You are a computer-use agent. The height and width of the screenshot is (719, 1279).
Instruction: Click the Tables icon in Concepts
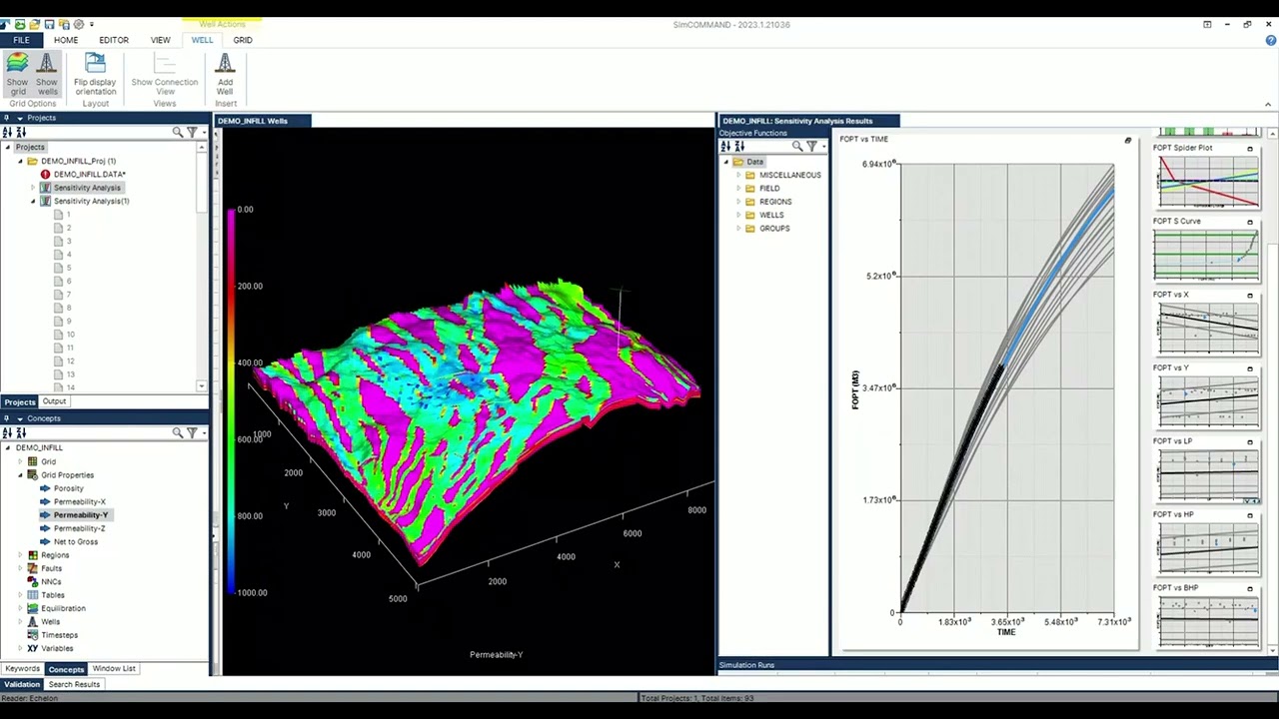[33, 595]
